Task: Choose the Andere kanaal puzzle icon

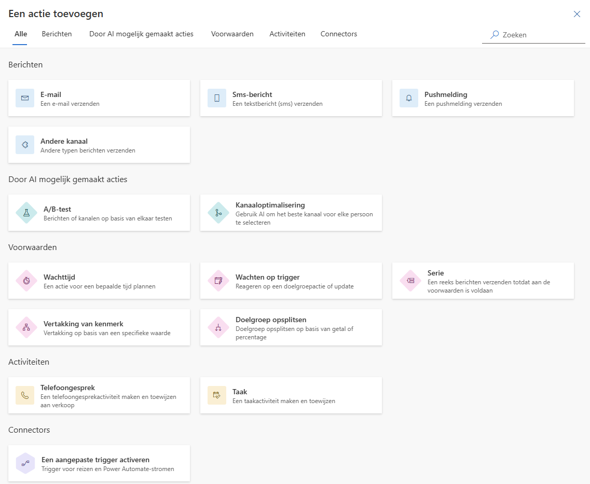Action: click(25, 145)
